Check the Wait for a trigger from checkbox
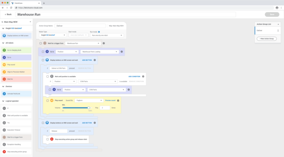 pyautogui.click(x=41, y=43)
